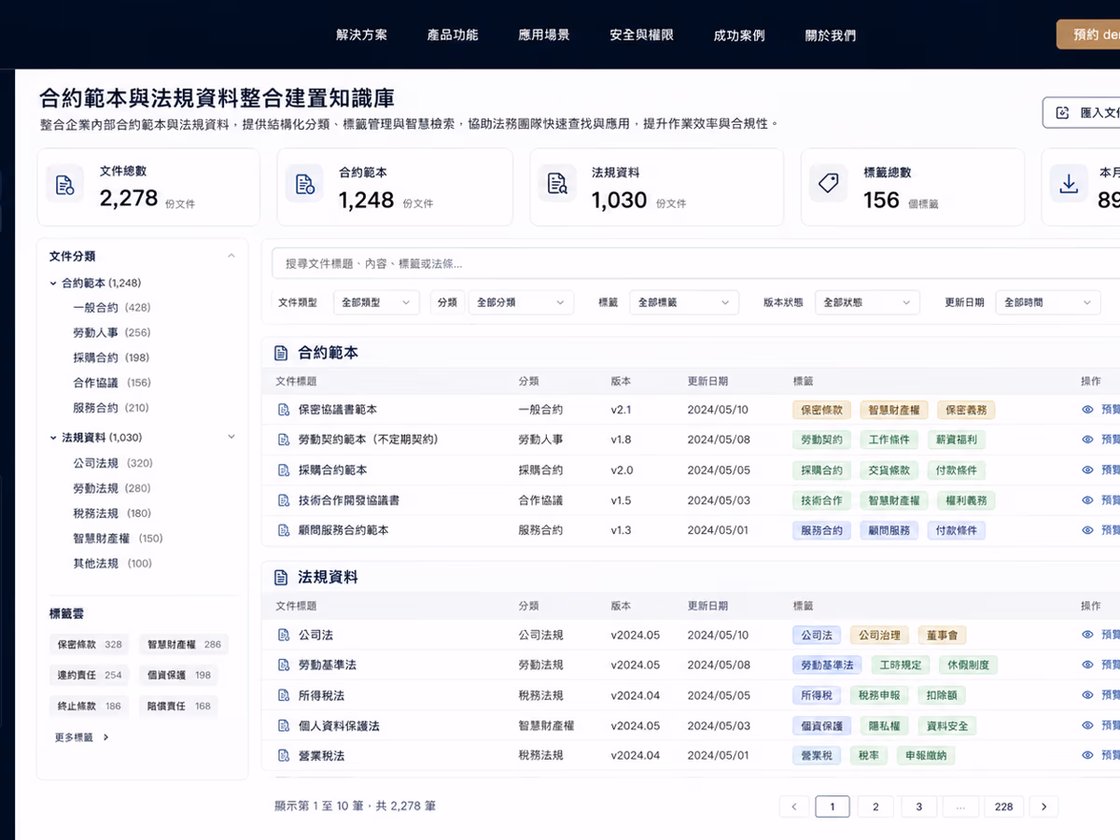This screenshot has height=840, width=1120.
Task: Click the file icon beside 勞動契約範本
Action: [x=284, y=440]
